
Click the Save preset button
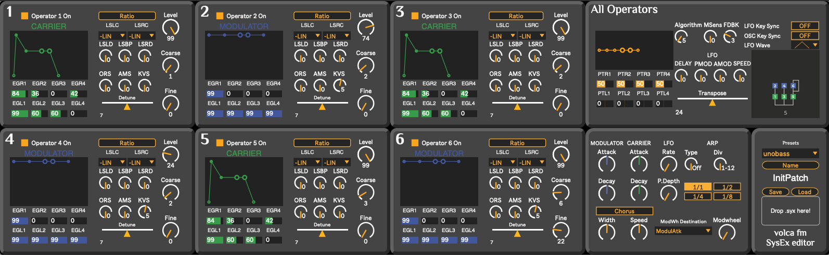(x=775, y=192)
